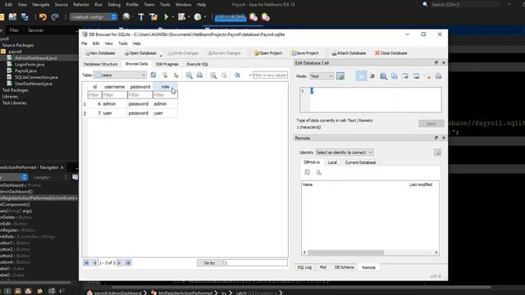Switch to the SQL Log bottom tab
The height and width of the screenshot is (295, 525).
tap(304, 267)
